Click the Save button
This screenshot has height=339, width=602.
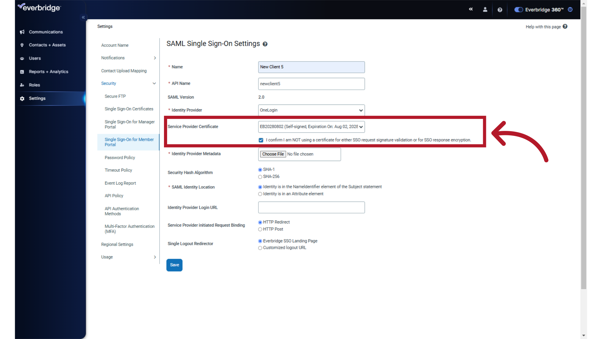click(x=174, y=265)
